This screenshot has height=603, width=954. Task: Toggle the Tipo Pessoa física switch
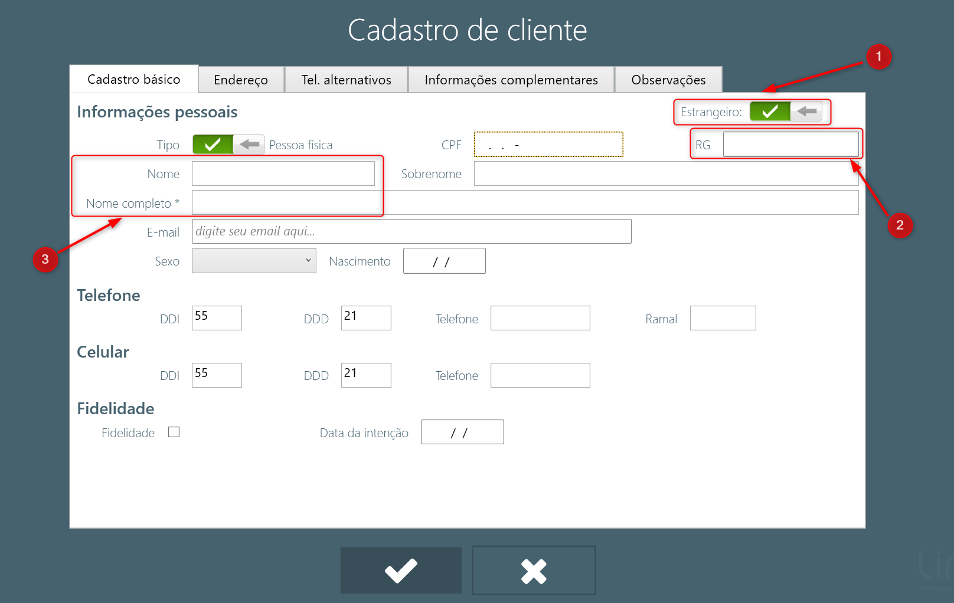point(228,144)
